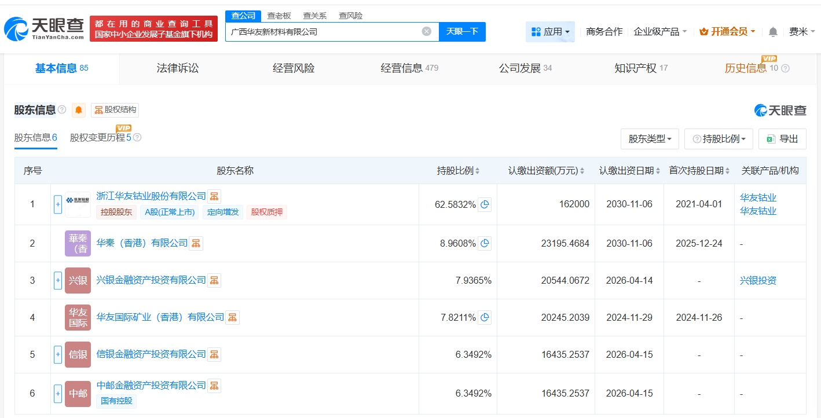821x418 pixels.
Task: Open equity structure icon for 兴银金融资产投资有限公司
Action: pyautogui.click(x=214, y=280)
